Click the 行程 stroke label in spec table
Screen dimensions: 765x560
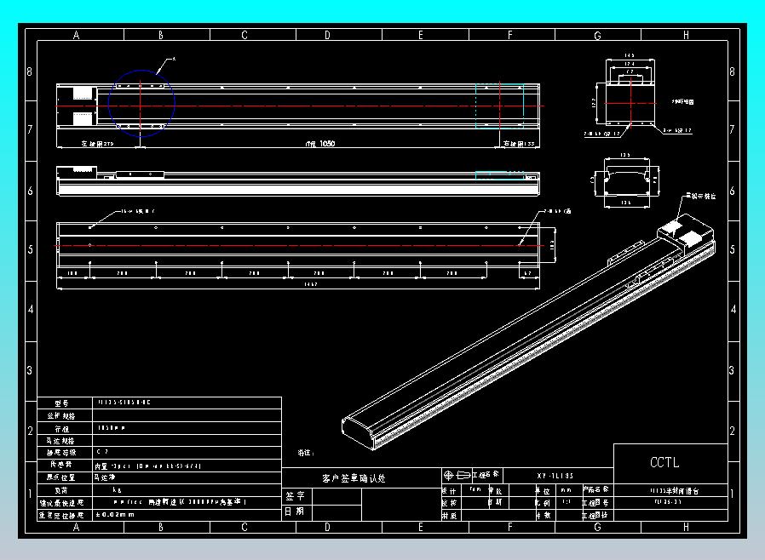pos(61,429)
